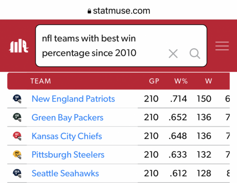Image resolution: width=237 pixels, height=183 pixels.
Task: Tap the statmuse.com address bar
Action: pyautogui.click(x=119, y=11)
